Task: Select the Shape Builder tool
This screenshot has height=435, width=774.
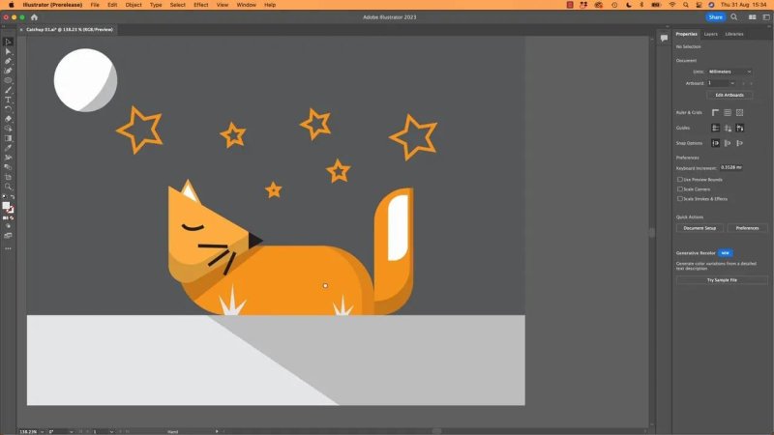Action: click(x=8, y=129)
